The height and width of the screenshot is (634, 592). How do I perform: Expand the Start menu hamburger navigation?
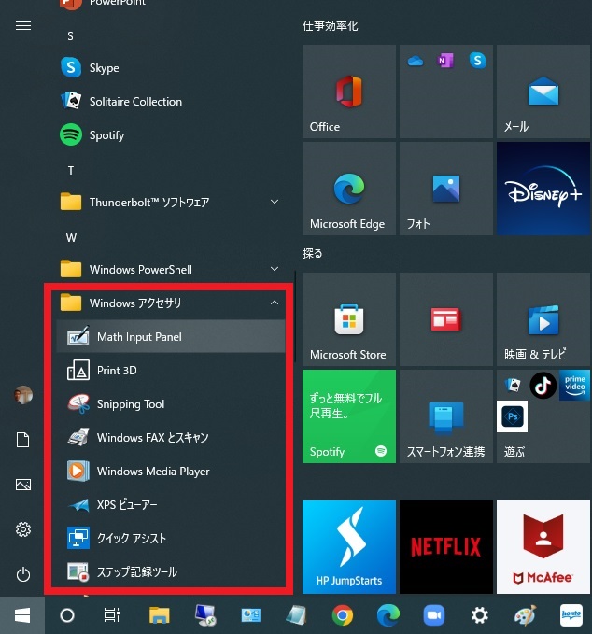23,26
